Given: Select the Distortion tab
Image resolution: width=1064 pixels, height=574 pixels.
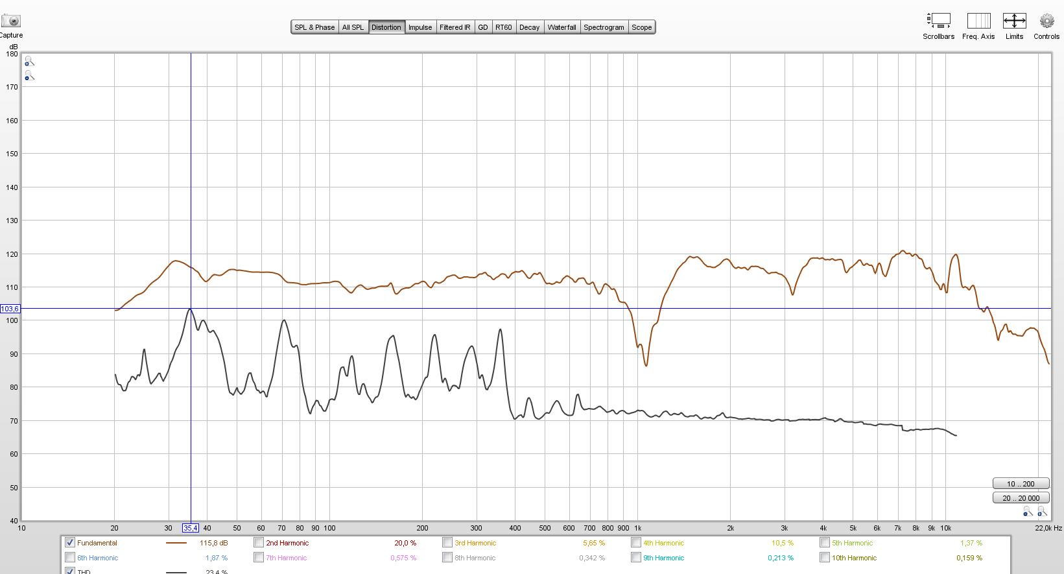Looking at the screenshot, I should pos(386,27).
